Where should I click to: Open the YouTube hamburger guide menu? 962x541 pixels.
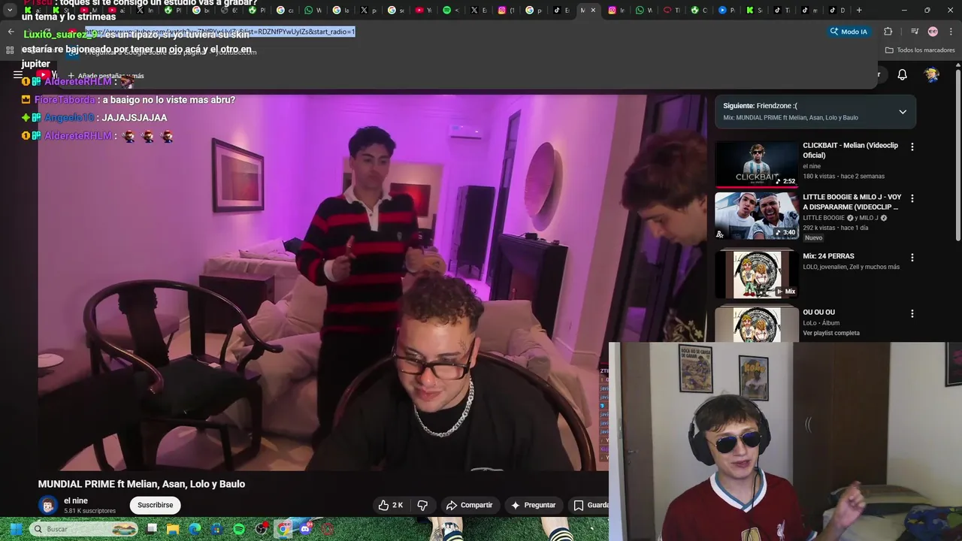(17, 74)
